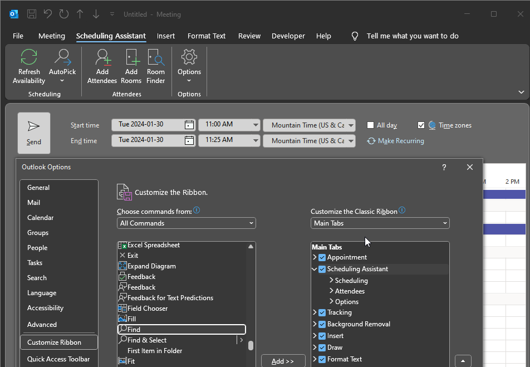This screenshot has height=367, width=530.
Task: Uncheck the Appointment tab checkbox
Action: [x=322, y=257]
